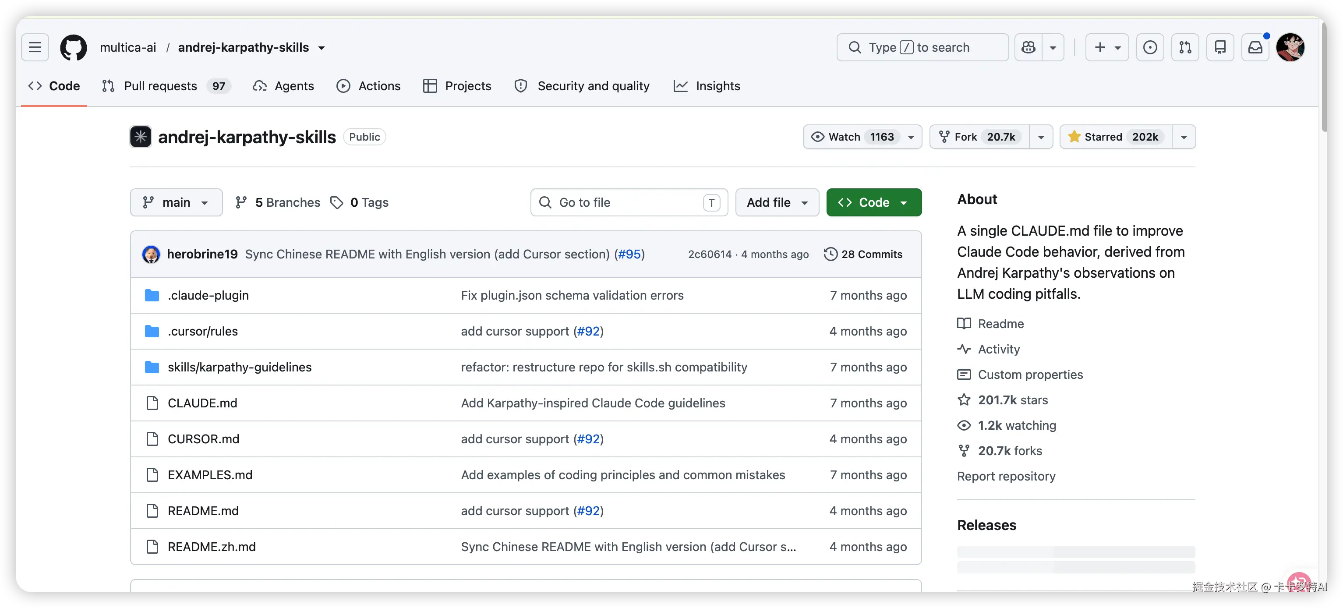View the 20.7k forks link
The width and height of the screenshot is (1343, 608).
[x=1000, y=451]
